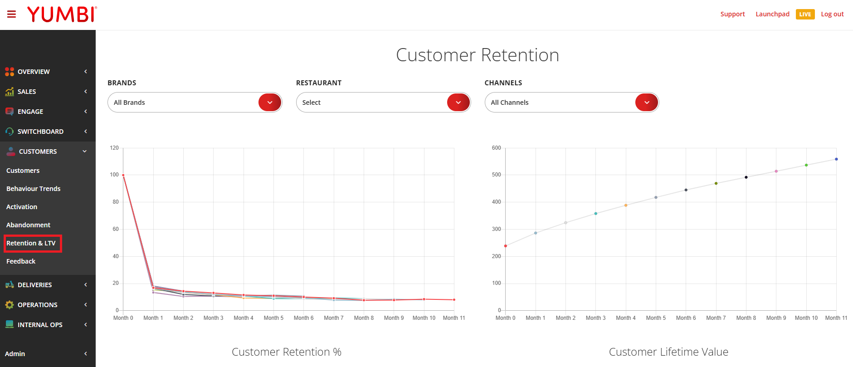Click the Customer Retention % chart title
Screen dimensions: 853x367
pos(287,352)
